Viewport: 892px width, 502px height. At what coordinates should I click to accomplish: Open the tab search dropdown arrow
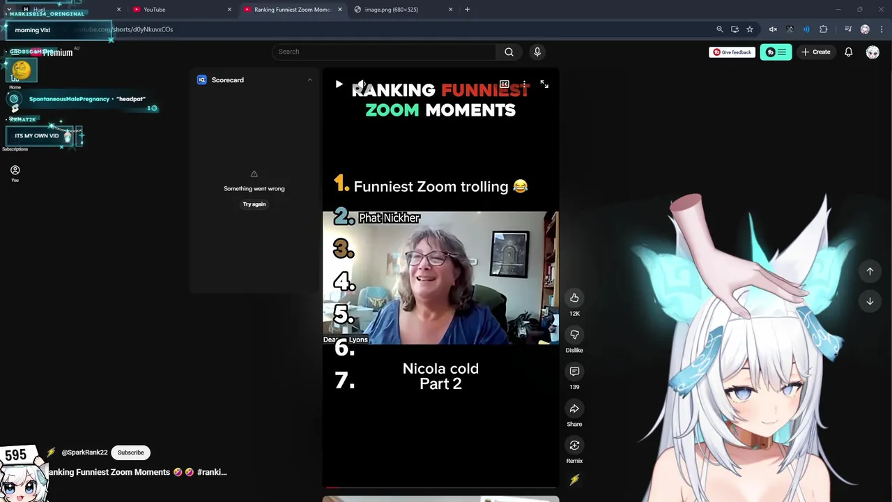tap(8, 9)
